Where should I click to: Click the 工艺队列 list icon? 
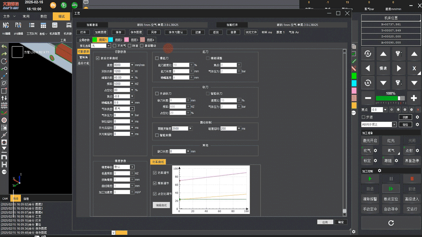click(32, 26)
